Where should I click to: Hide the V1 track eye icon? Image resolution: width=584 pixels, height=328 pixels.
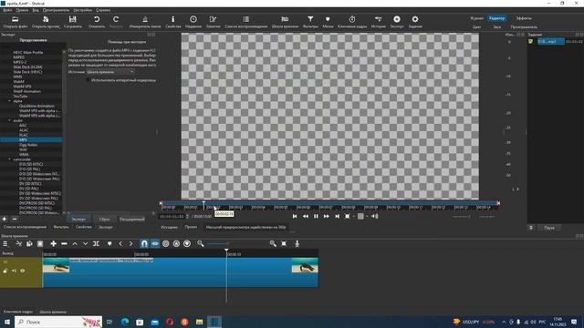[x=23, y=271]
